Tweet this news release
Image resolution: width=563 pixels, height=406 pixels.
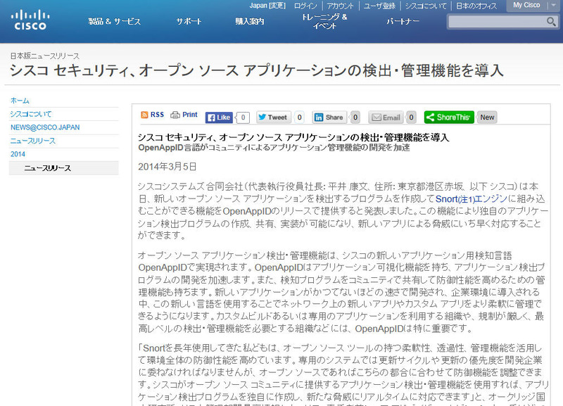pyautogui.click(x=273, y=118)
